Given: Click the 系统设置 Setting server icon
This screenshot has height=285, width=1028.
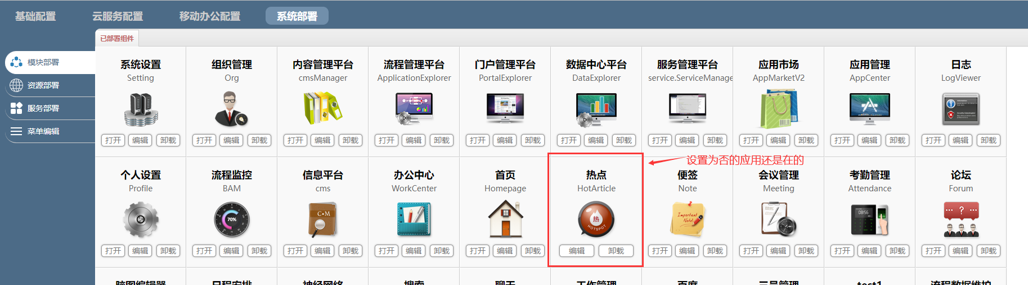Looking at the screenshot, I should coord(141,109).
